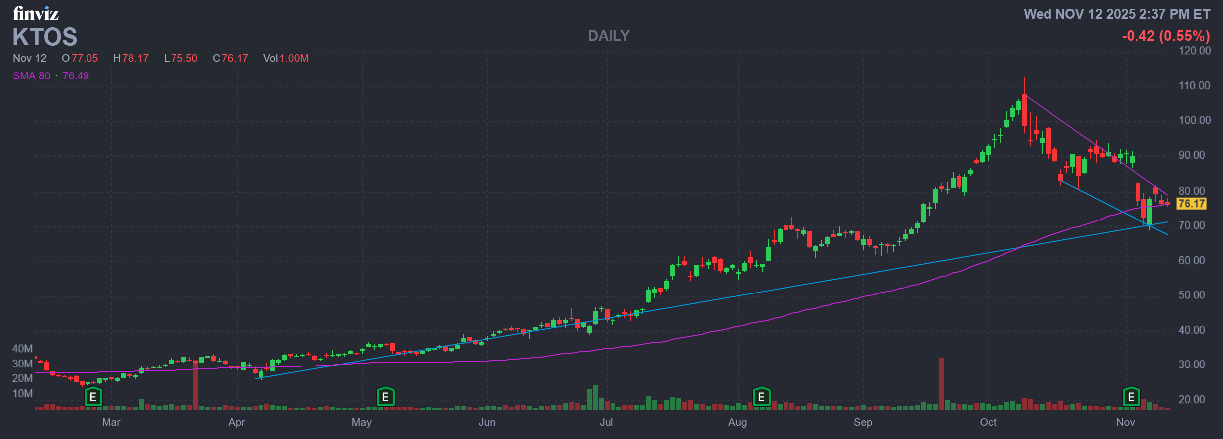1223x439 pixels.
Task: Click the earnings marker before March
Action: [93, 397]
